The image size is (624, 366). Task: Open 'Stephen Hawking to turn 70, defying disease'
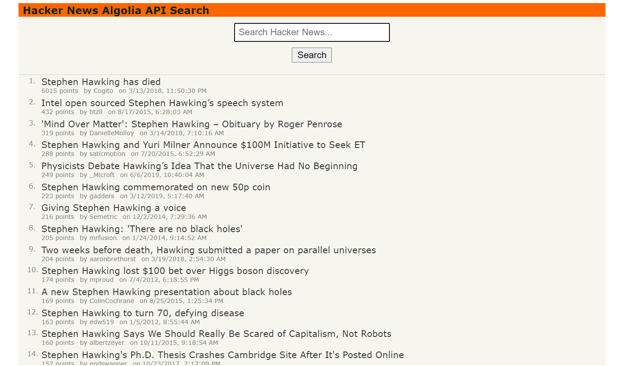point(143,313)
